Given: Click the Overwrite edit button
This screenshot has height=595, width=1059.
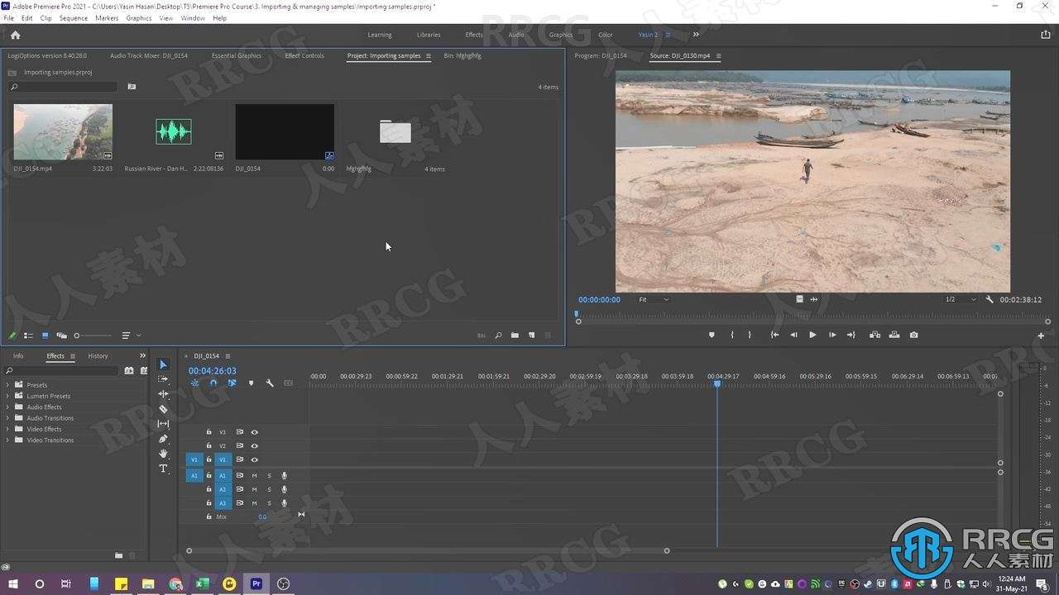Looking at the screenshot, I should (x=894, y=335).
